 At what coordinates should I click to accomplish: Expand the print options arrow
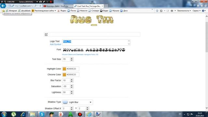[x=175, y=11]
